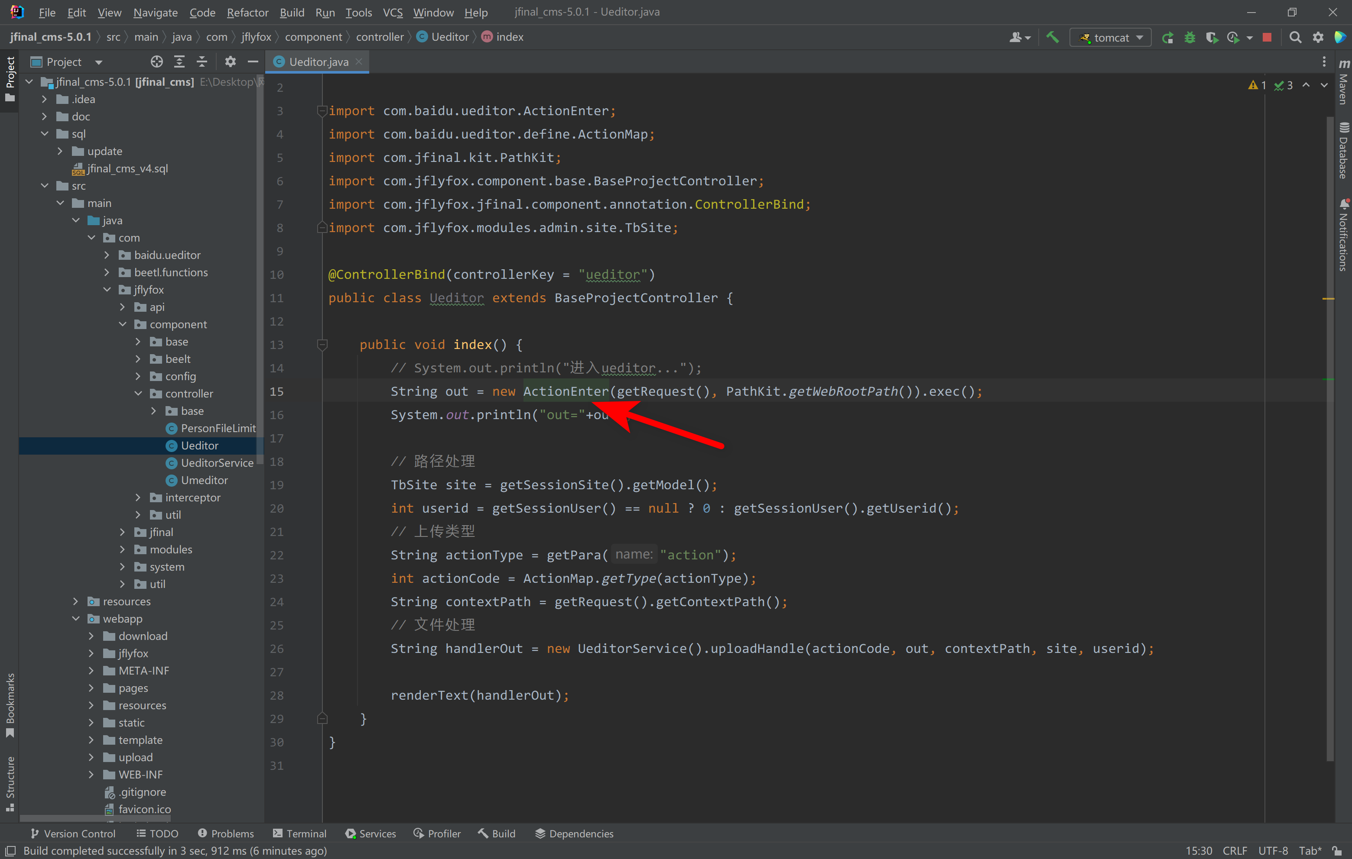Viewport: 1352px width, 859px height.
Task: Toggle the Bookmarks side panel
Action: coord(10,705)
